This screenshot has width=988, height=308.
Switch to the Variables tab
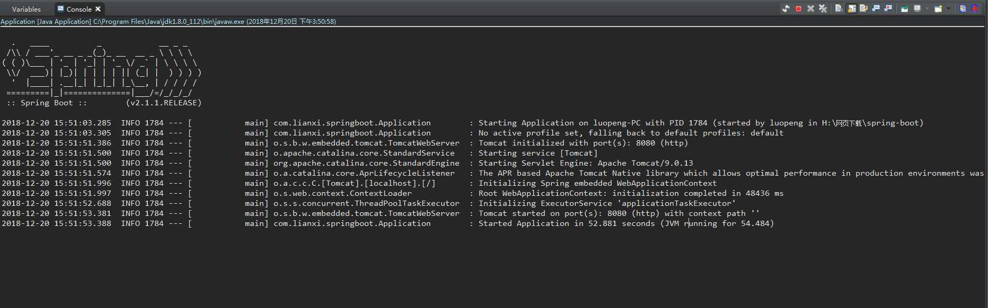pos(27,9)
